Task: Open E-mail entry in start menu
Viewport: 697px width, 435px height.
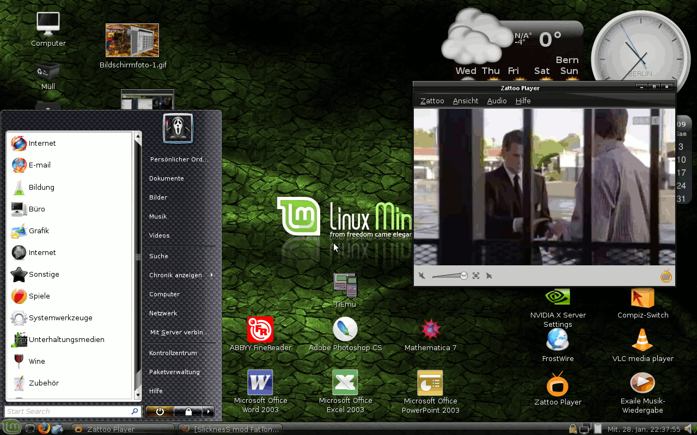Action: 70,165
